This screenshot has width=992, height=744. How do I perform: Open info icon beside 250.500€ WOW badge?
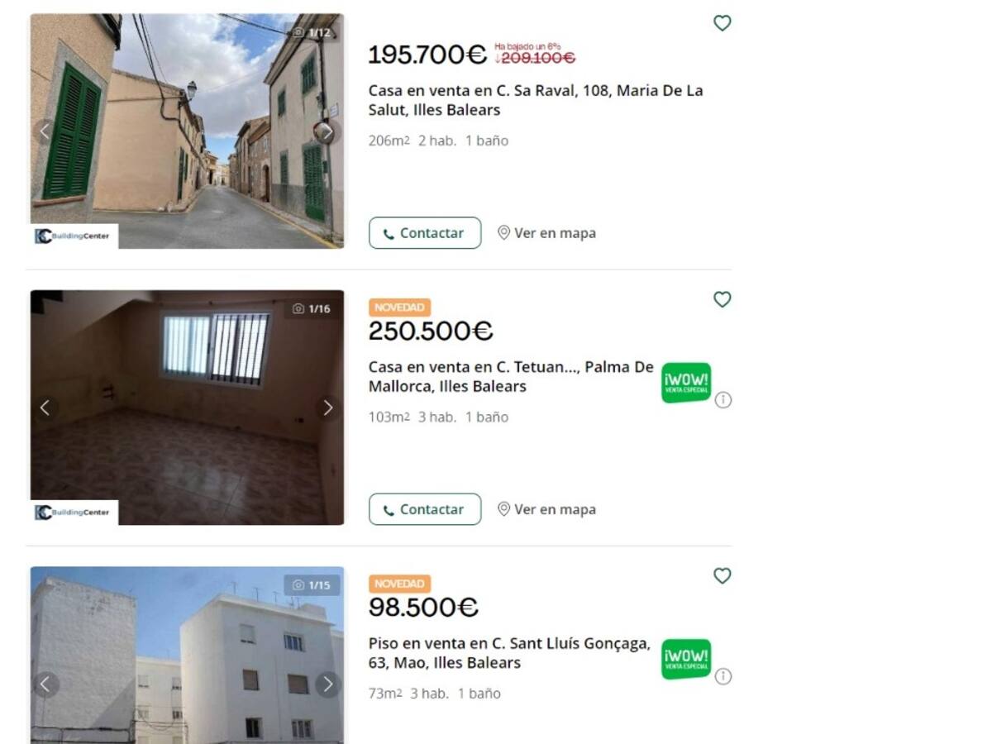click(723, 400)
